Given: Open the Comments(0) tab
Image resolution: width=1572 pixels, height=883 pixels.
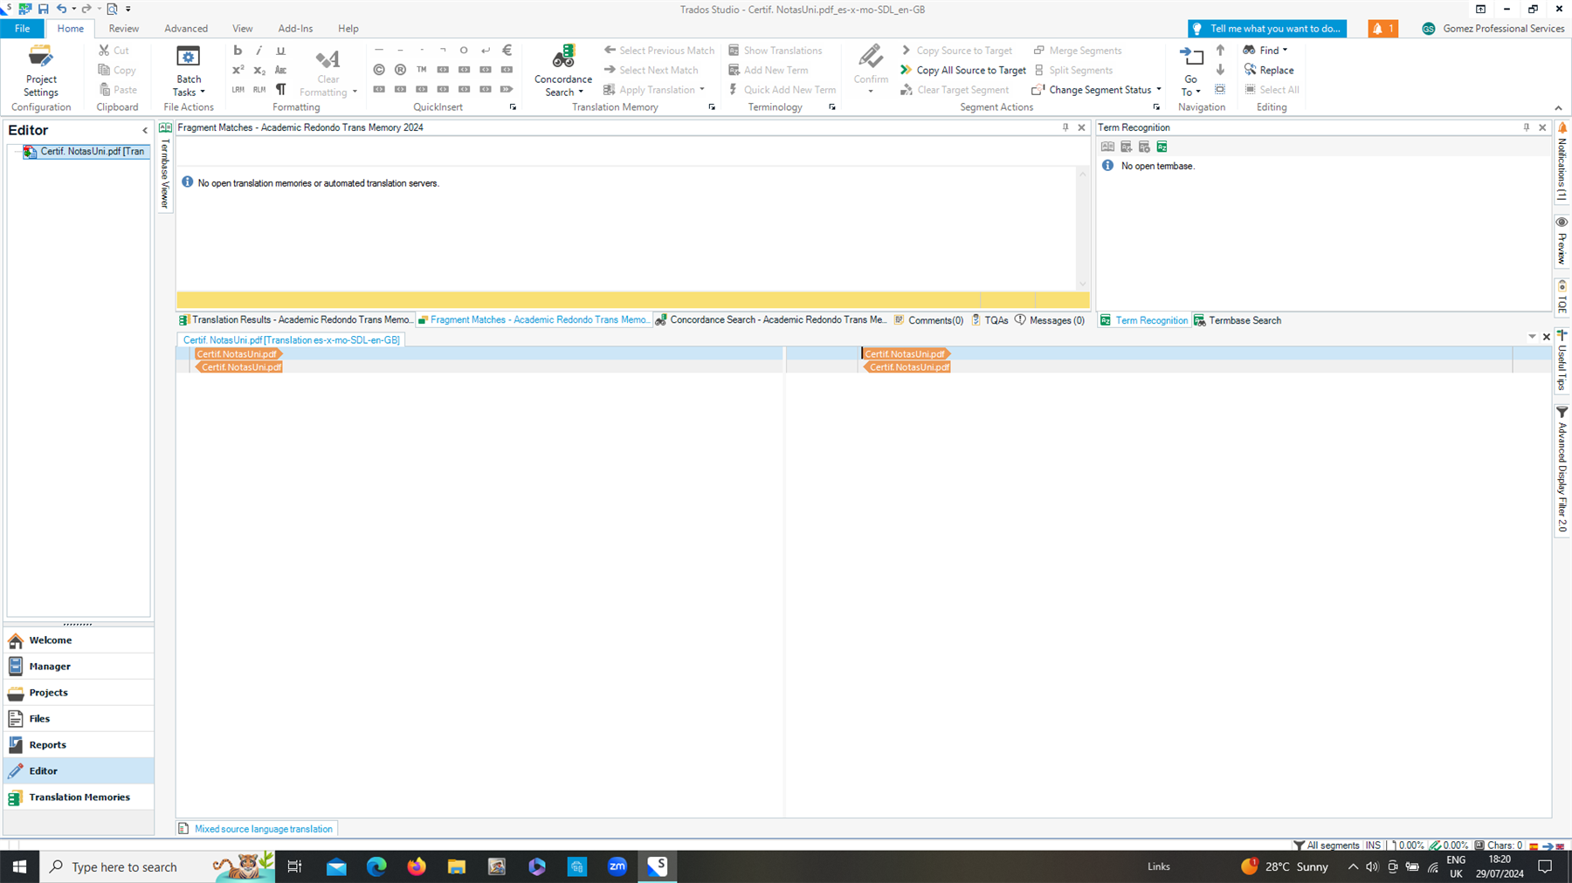Looking at the screenshot, I should pos(928,320).
